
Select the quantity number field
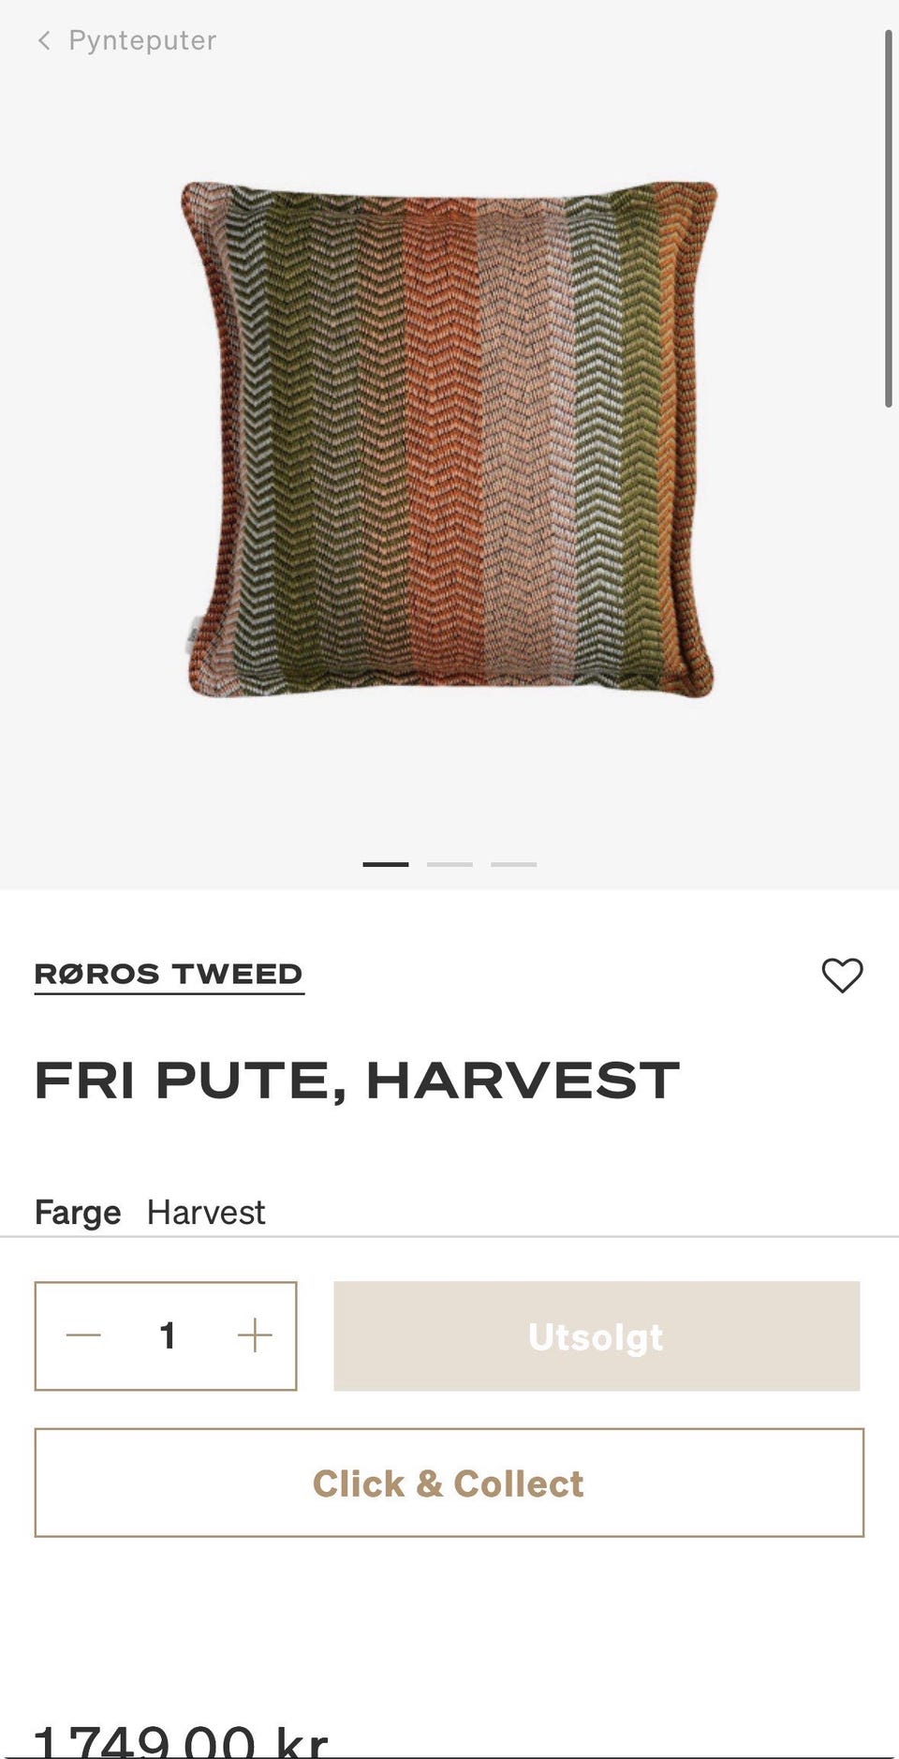[168, 1335]
